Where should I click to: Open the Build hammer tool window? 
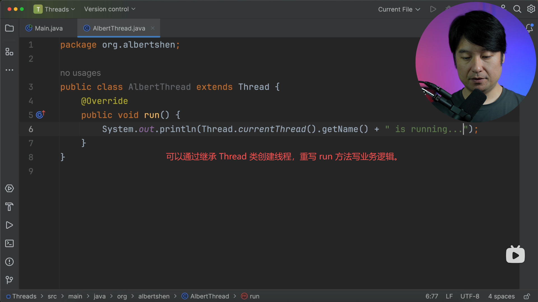click(9, 207)
